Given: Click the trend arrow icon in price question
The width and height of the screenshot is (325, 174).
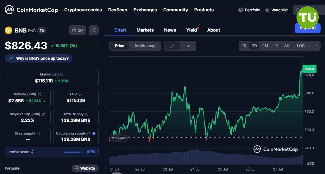Looking at the screenshot, I should 11,58.
